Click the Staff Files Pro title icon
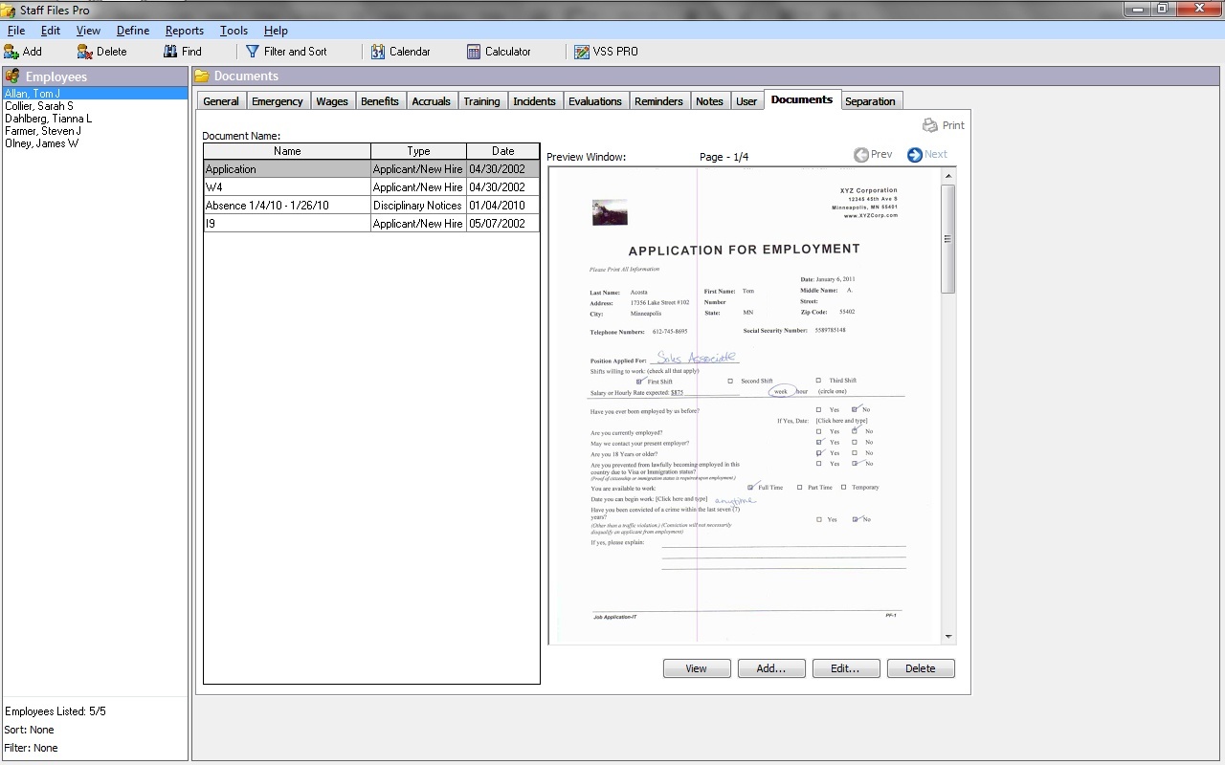The image size is (1225, 765). tap(9, 10)
